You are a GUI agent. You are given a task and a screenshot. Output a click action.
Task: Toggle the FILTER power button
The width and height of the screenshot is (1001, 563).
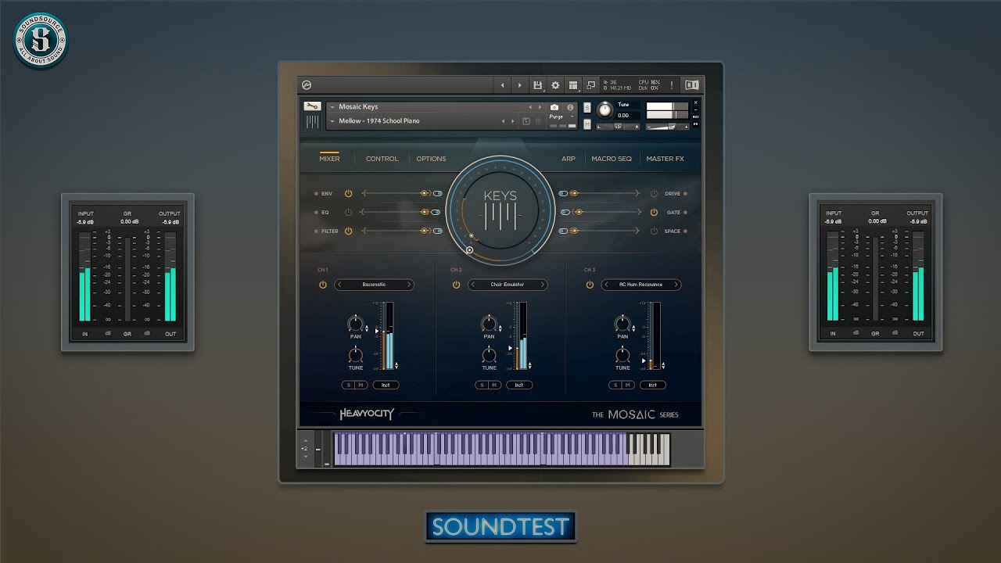(x=348, y=231)
